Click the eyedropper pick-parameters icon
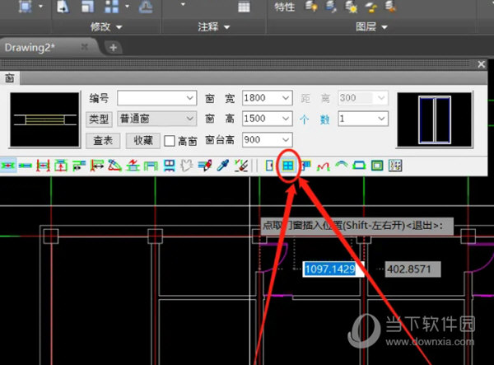This screenshot has width=494, height=365. coord(223,166)
